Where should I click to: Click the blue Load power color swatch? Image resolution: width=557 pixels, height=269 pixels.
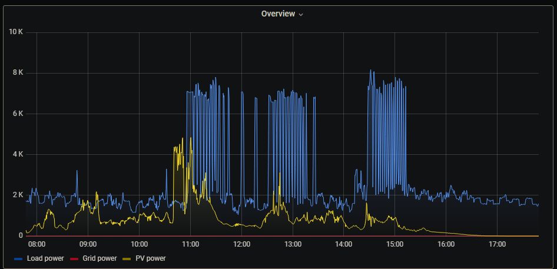[18, 258]
